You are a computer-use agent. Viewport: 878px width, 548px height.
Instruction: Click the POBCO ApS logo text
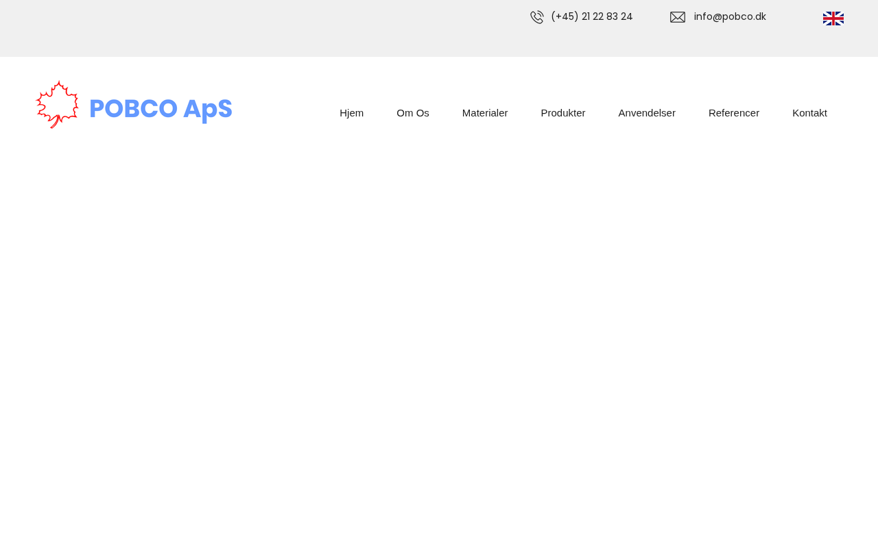[161, 110]
